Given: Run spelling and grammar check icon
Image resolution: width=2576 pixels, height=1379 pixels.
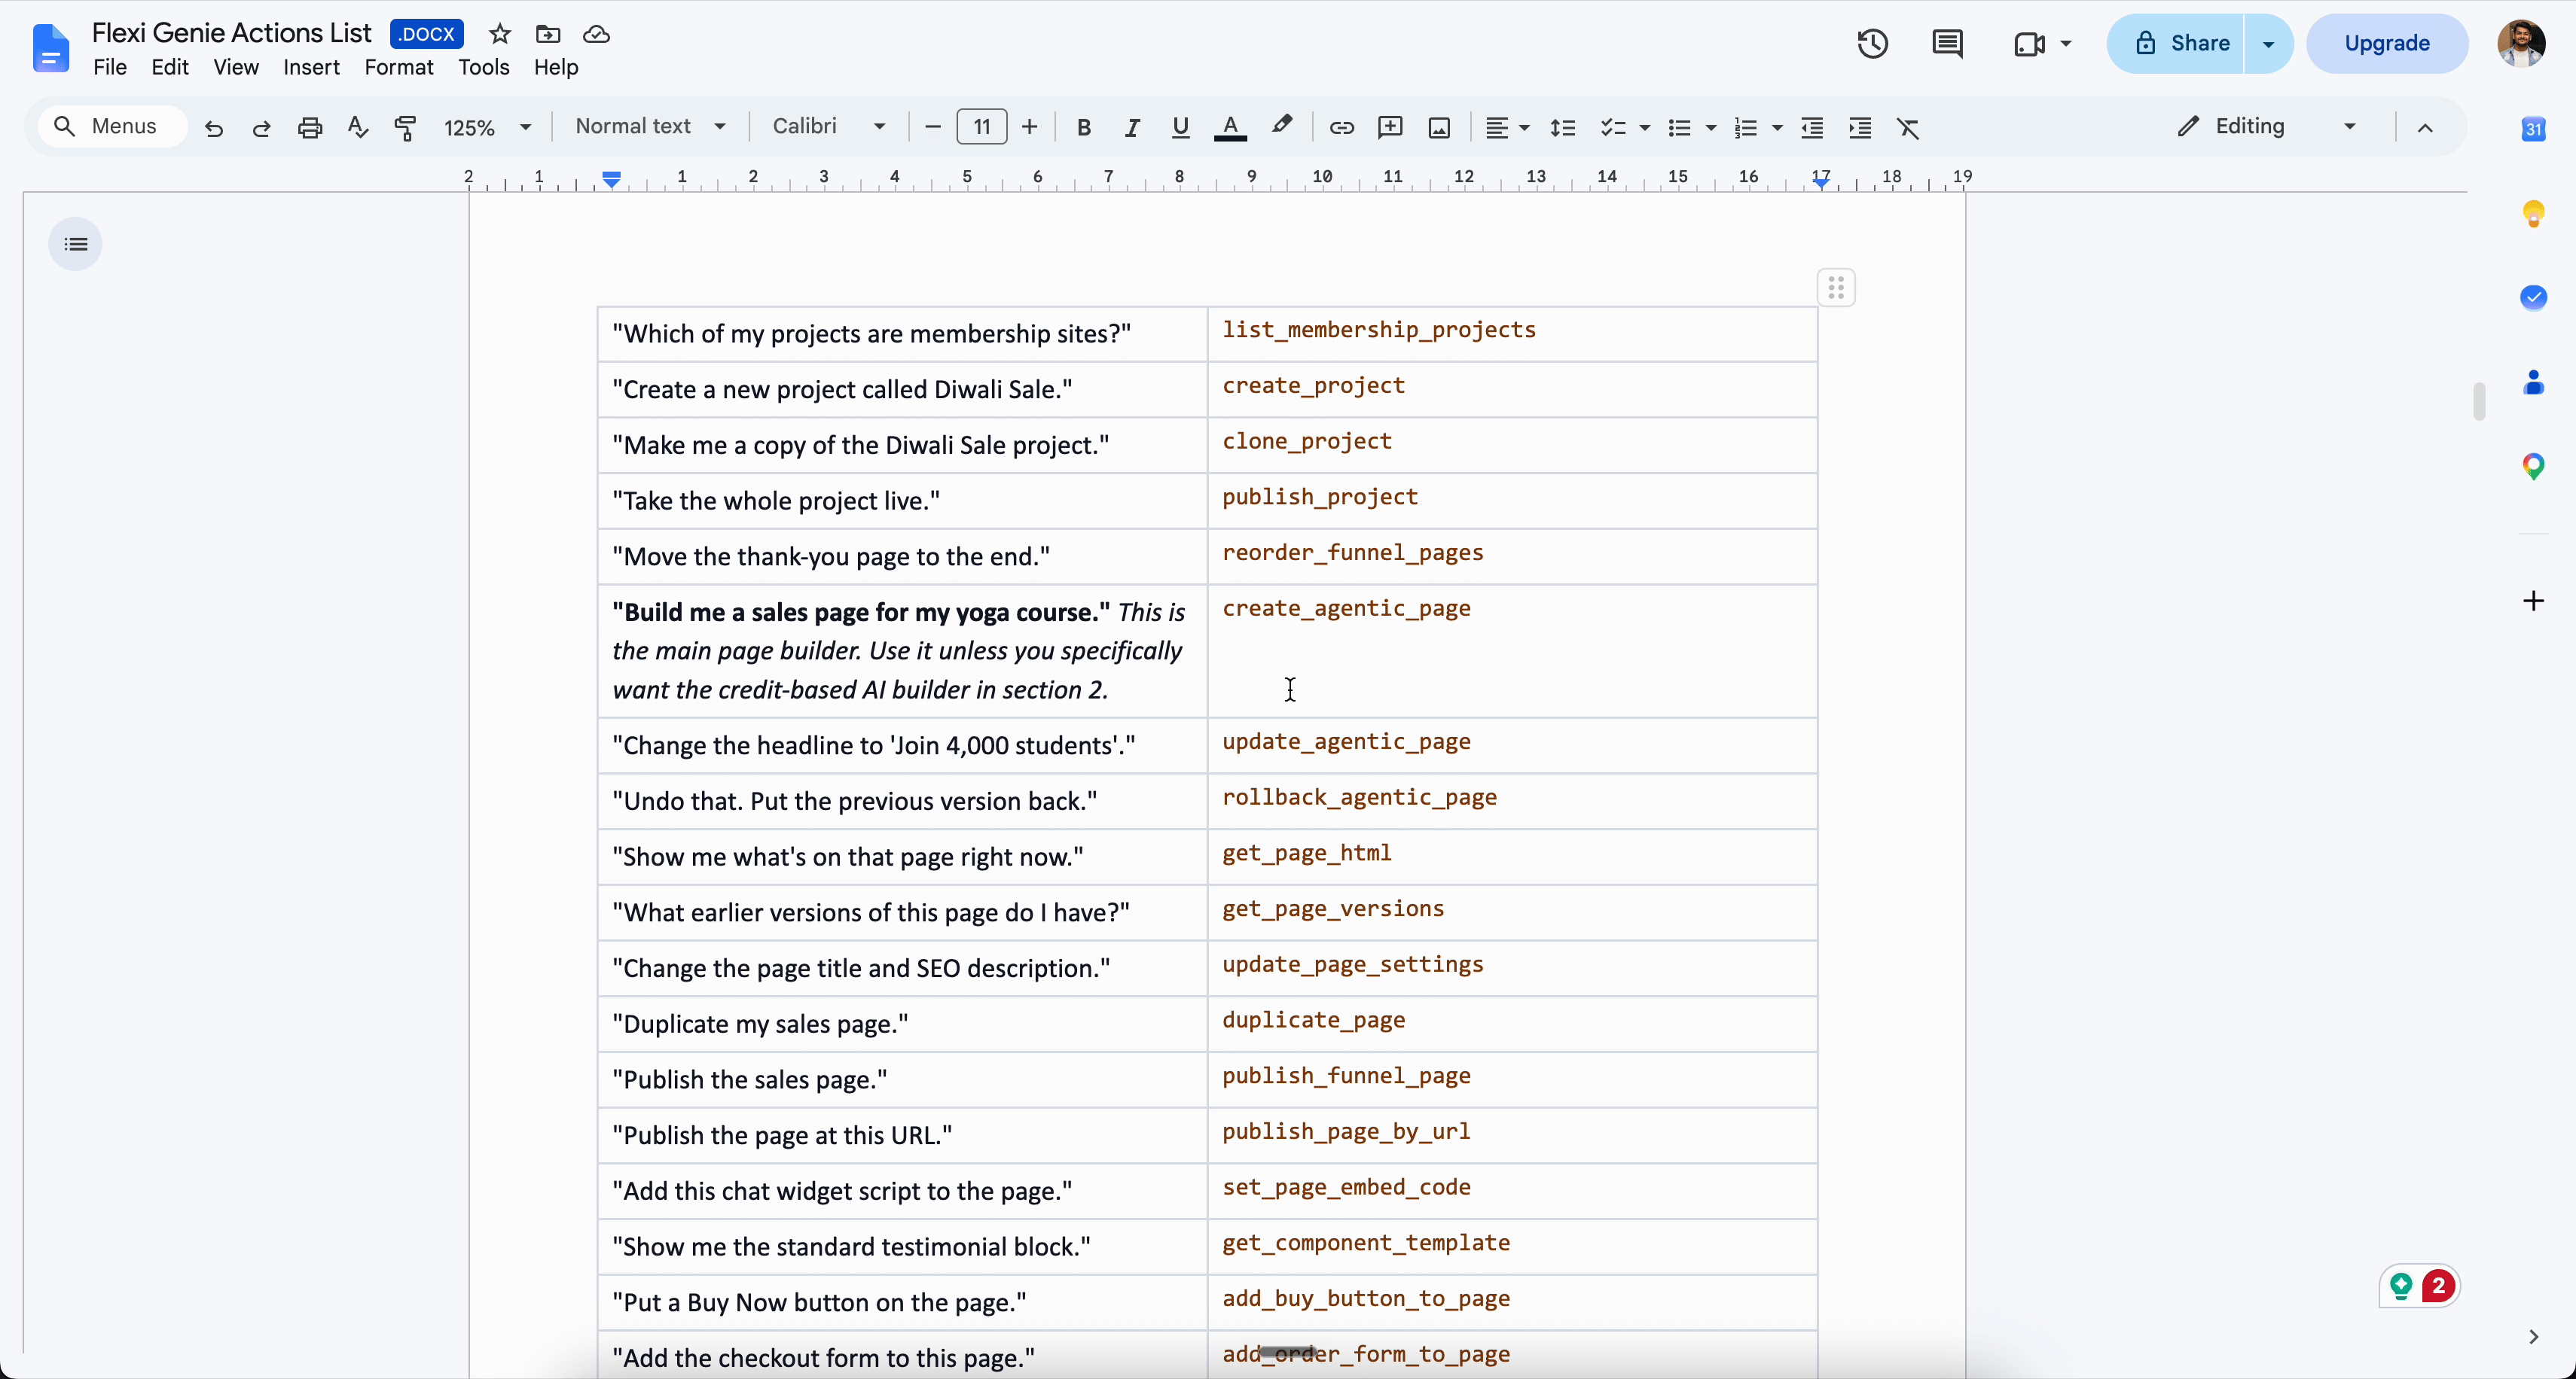Looking at the screenshot, I should (x=358, y=128).
